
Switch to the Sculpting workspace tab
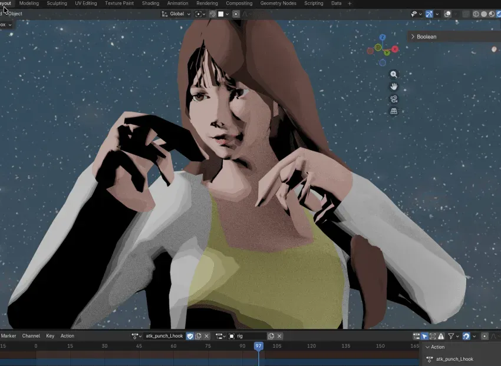pos(57,4)
